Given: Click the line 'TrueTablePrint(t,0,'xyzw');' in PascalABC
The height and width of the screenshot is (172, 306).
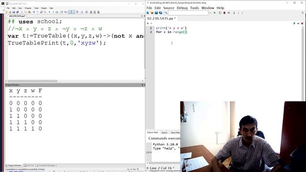Looking at the screenshot, I should click(57, 43).
